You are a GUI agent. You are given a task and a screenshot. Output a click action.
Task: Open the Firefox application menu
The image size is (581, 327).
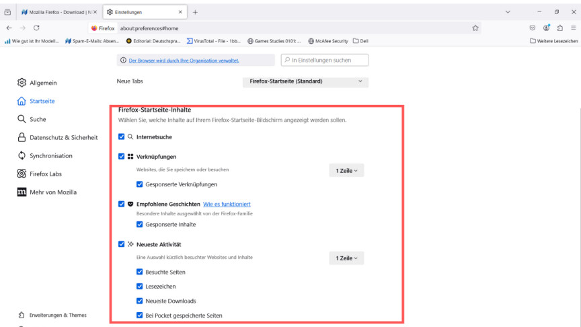click(573, 28)
